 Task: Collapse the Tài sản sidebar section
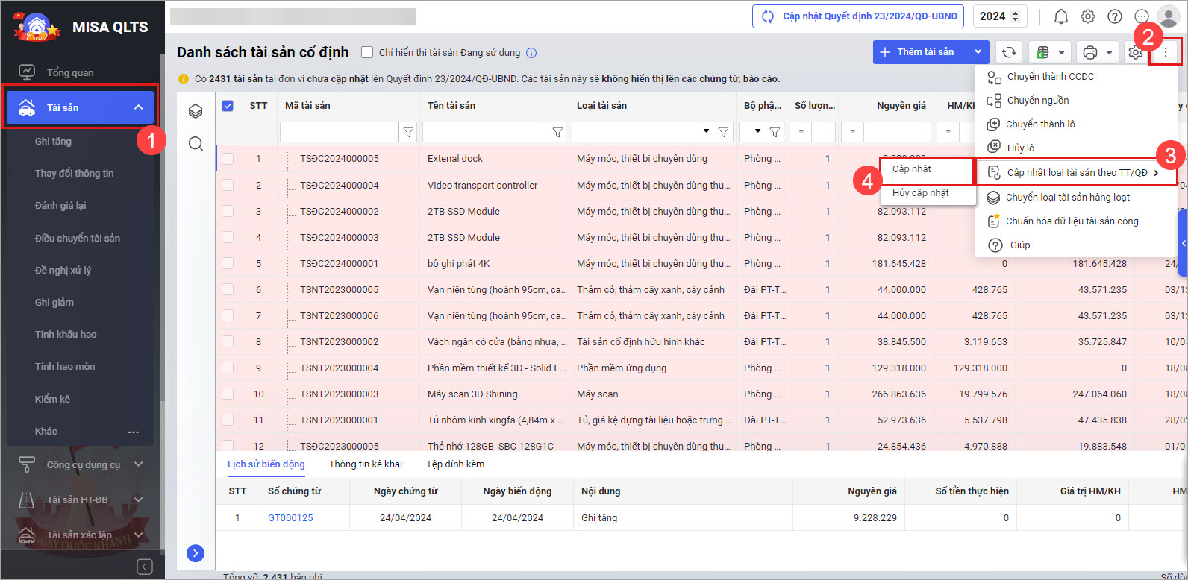tap(138, 107)
